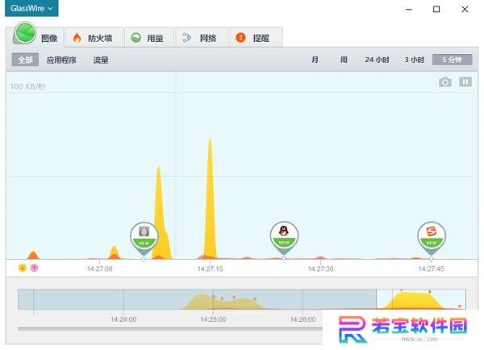Select the 应用程序 view filter

pos(61,60)
